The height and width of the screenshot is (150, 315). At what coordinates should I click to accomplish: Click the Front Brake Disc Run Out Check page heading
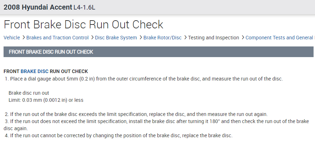tap(83, 24)
